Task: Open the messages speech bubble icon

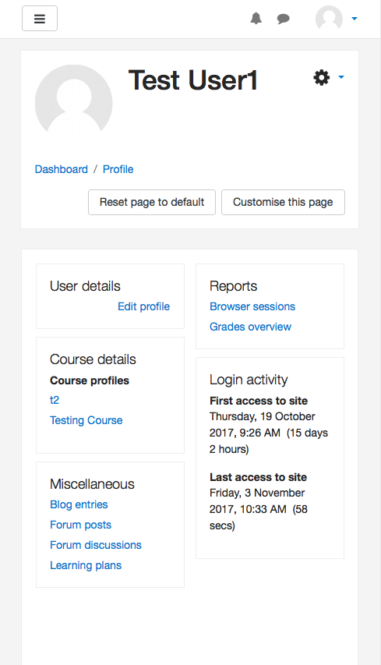Action: [283, 19]
